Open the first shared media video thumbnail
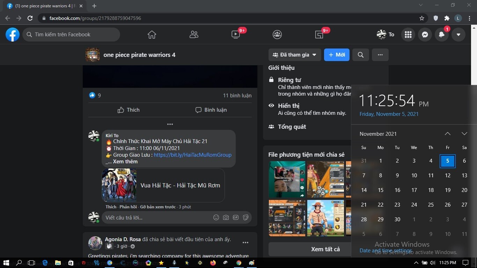 pos(287,179)
